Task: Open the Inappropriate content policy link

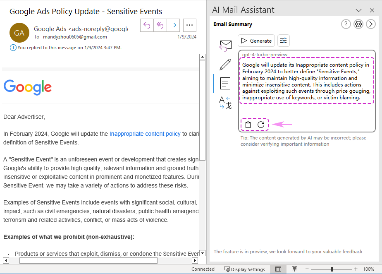Action: pos(145,134)
